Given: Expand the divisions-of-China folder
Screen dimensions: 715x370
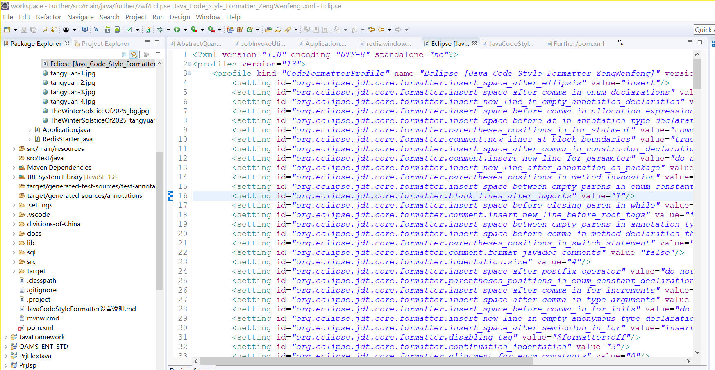Looking at the screenshot, I should click(x=14, y=224).
